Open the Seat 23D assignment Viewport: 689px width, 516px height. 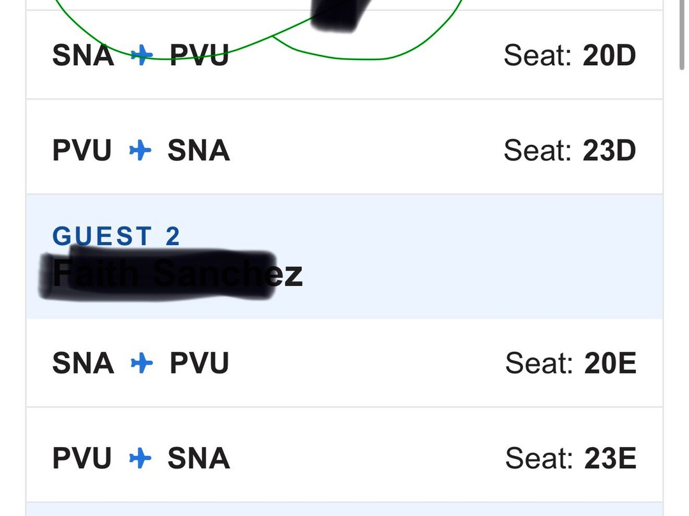(x=569, y=151)
